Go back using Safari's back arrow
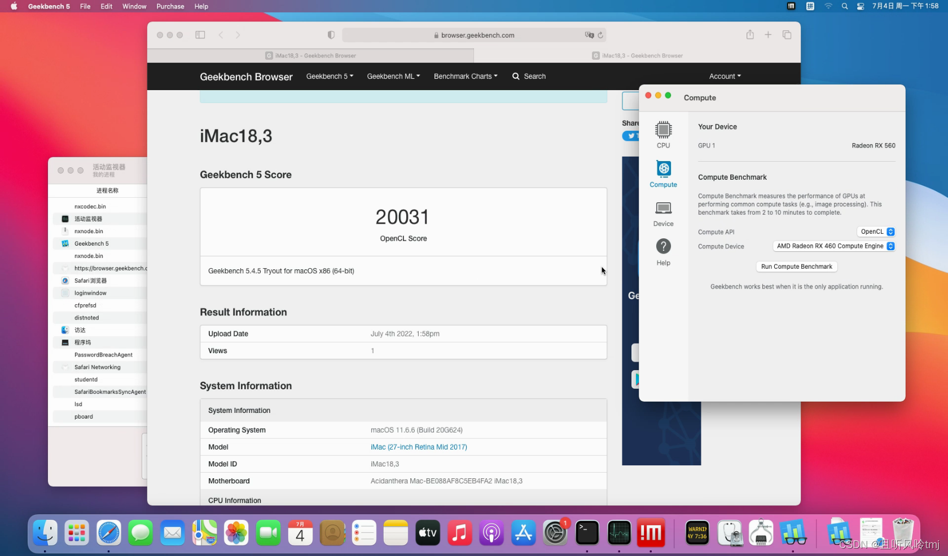Image resolution: width=948 pixels, height=556 pixels. (221, 35)
